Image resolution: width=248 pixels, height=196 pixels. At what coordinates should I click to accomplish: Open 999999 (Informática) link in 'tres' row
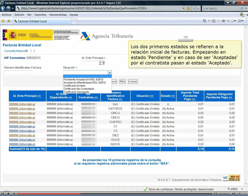[x=22, y=104]
